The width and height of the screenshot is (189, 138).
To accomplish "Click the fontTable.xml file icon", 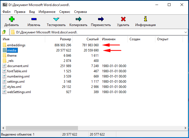I will [4, 71].
